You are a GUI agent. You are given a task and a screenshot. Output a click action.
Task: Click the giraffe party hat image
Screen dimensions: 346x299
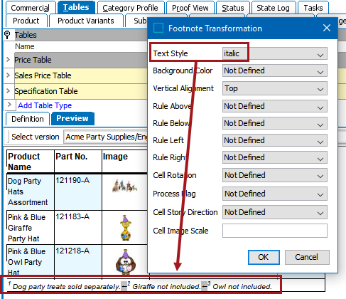[x=125, y=228]
